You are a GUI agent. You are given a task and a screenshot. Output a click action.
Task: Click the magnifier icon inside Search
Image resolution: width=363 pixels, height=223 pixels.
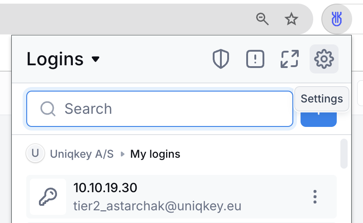(48, 109)
